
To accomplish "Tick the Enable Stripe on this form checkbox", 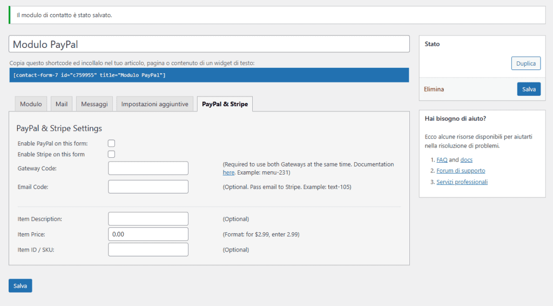I will point(111,154).
